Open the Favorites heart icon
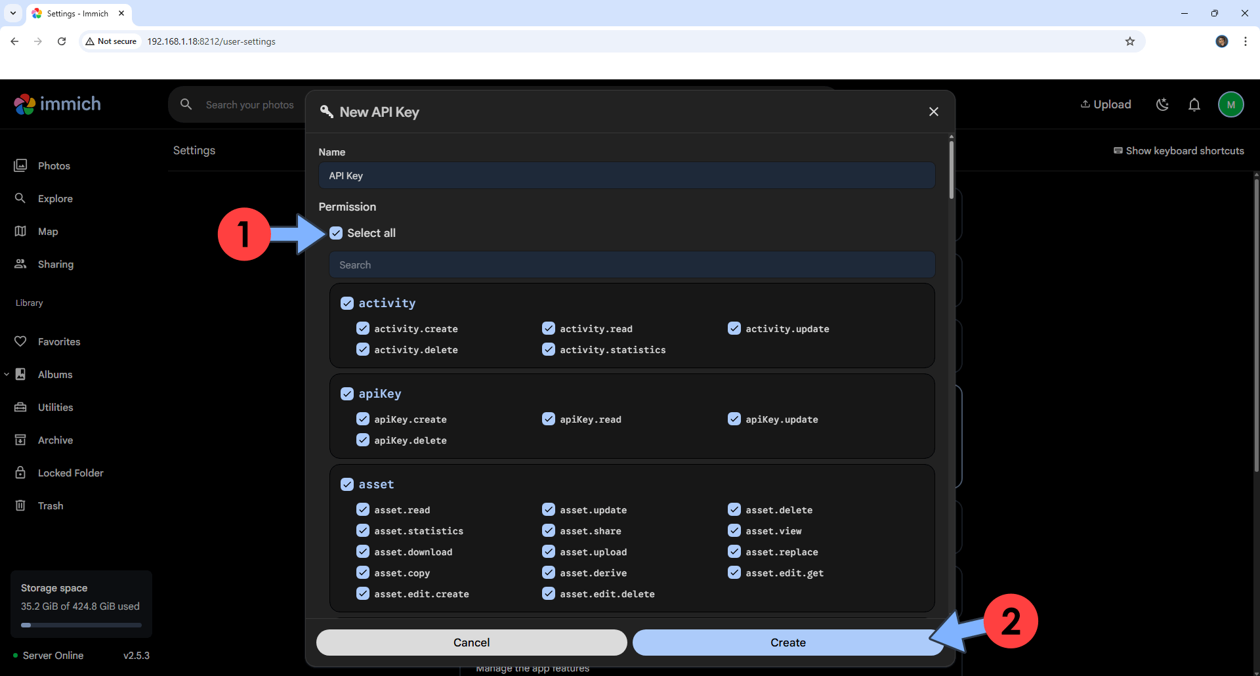Screen dimensions: 1260x676 pos(20,341)
